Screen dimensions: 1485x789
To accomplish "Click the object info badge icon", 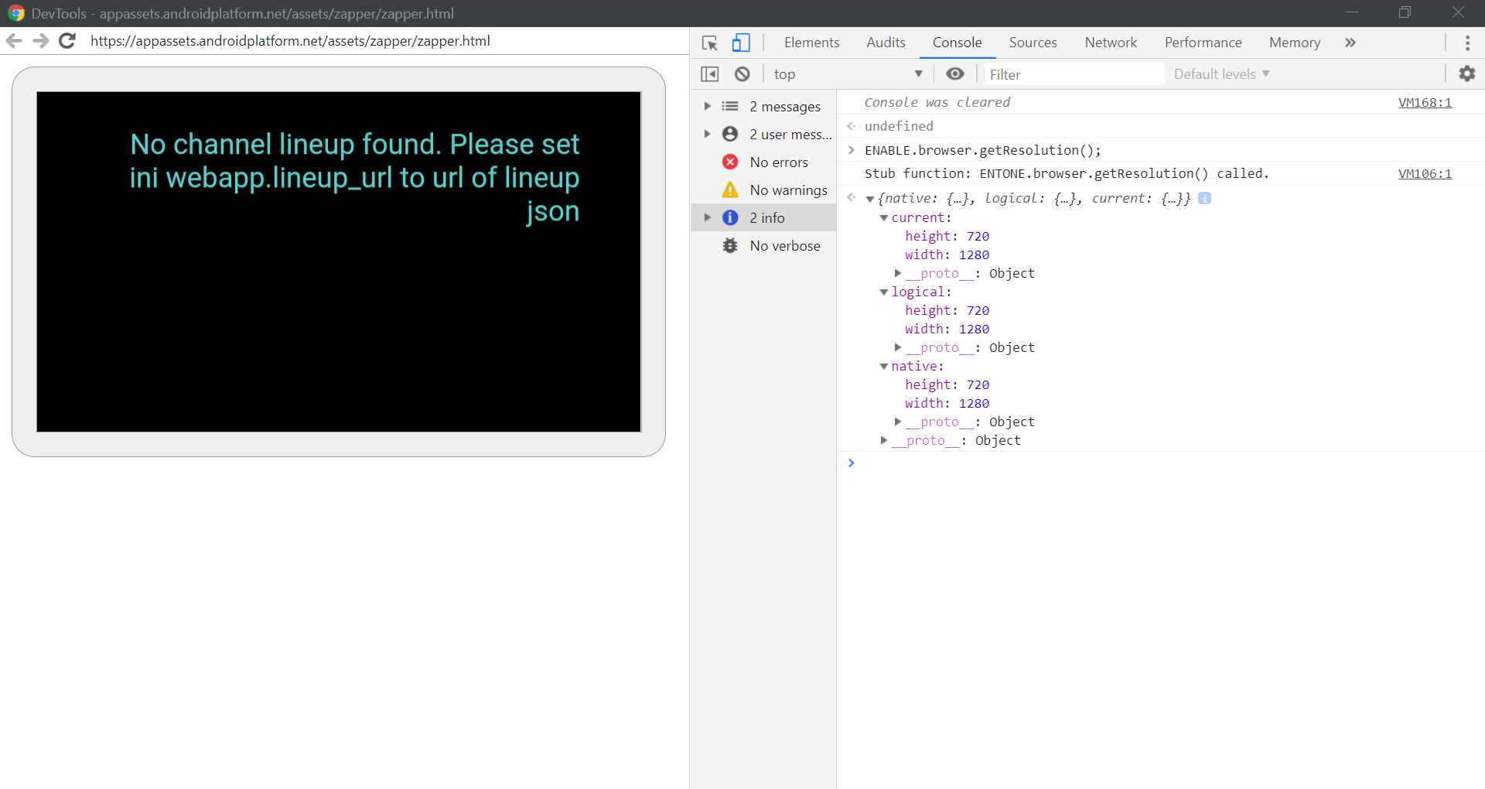I will tap(1204, 198).
